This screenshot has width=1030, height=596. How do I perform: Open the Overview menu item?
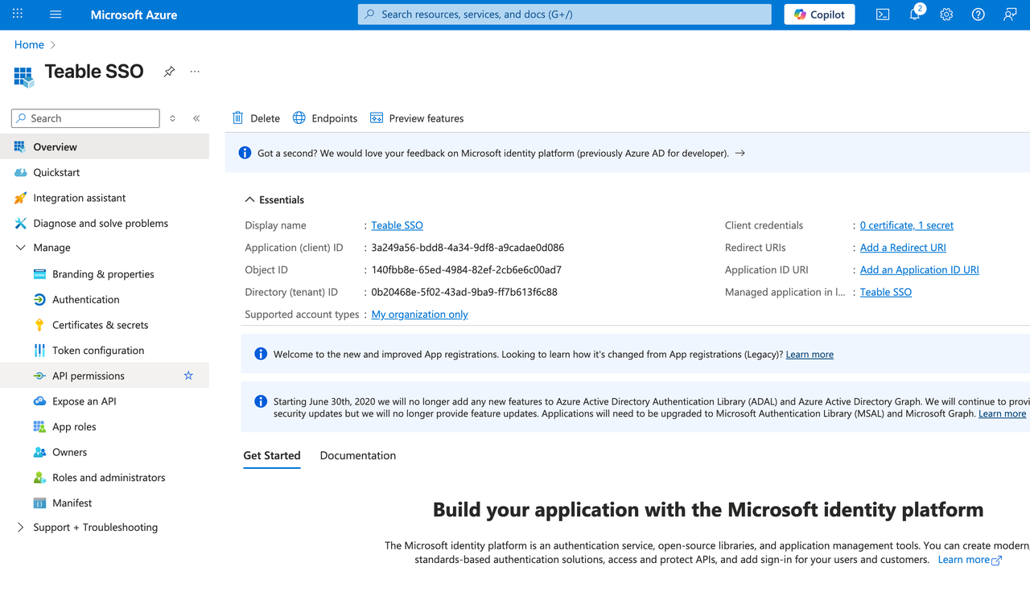105,147
